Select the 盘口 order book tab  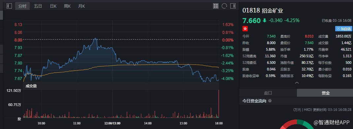pos(268,93)
